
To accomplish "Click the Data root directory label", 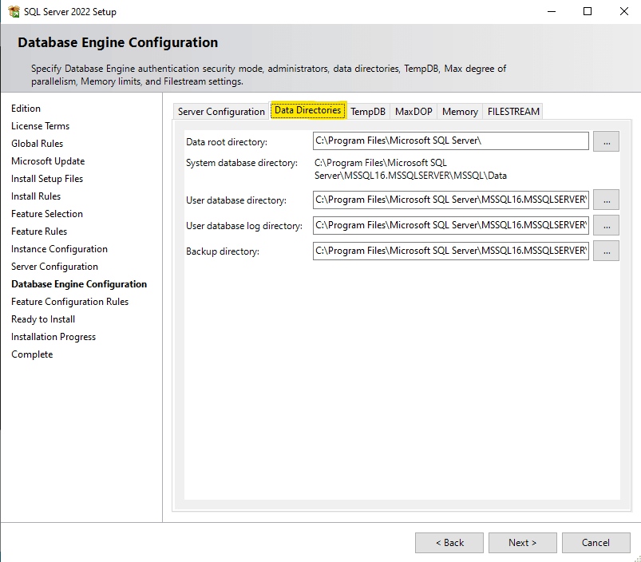I will 227,142.
